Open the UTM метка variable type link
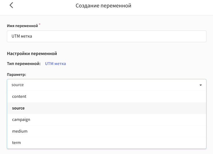Screen dimensions: 213x154 pyautogui.click(x=55, y=64)
